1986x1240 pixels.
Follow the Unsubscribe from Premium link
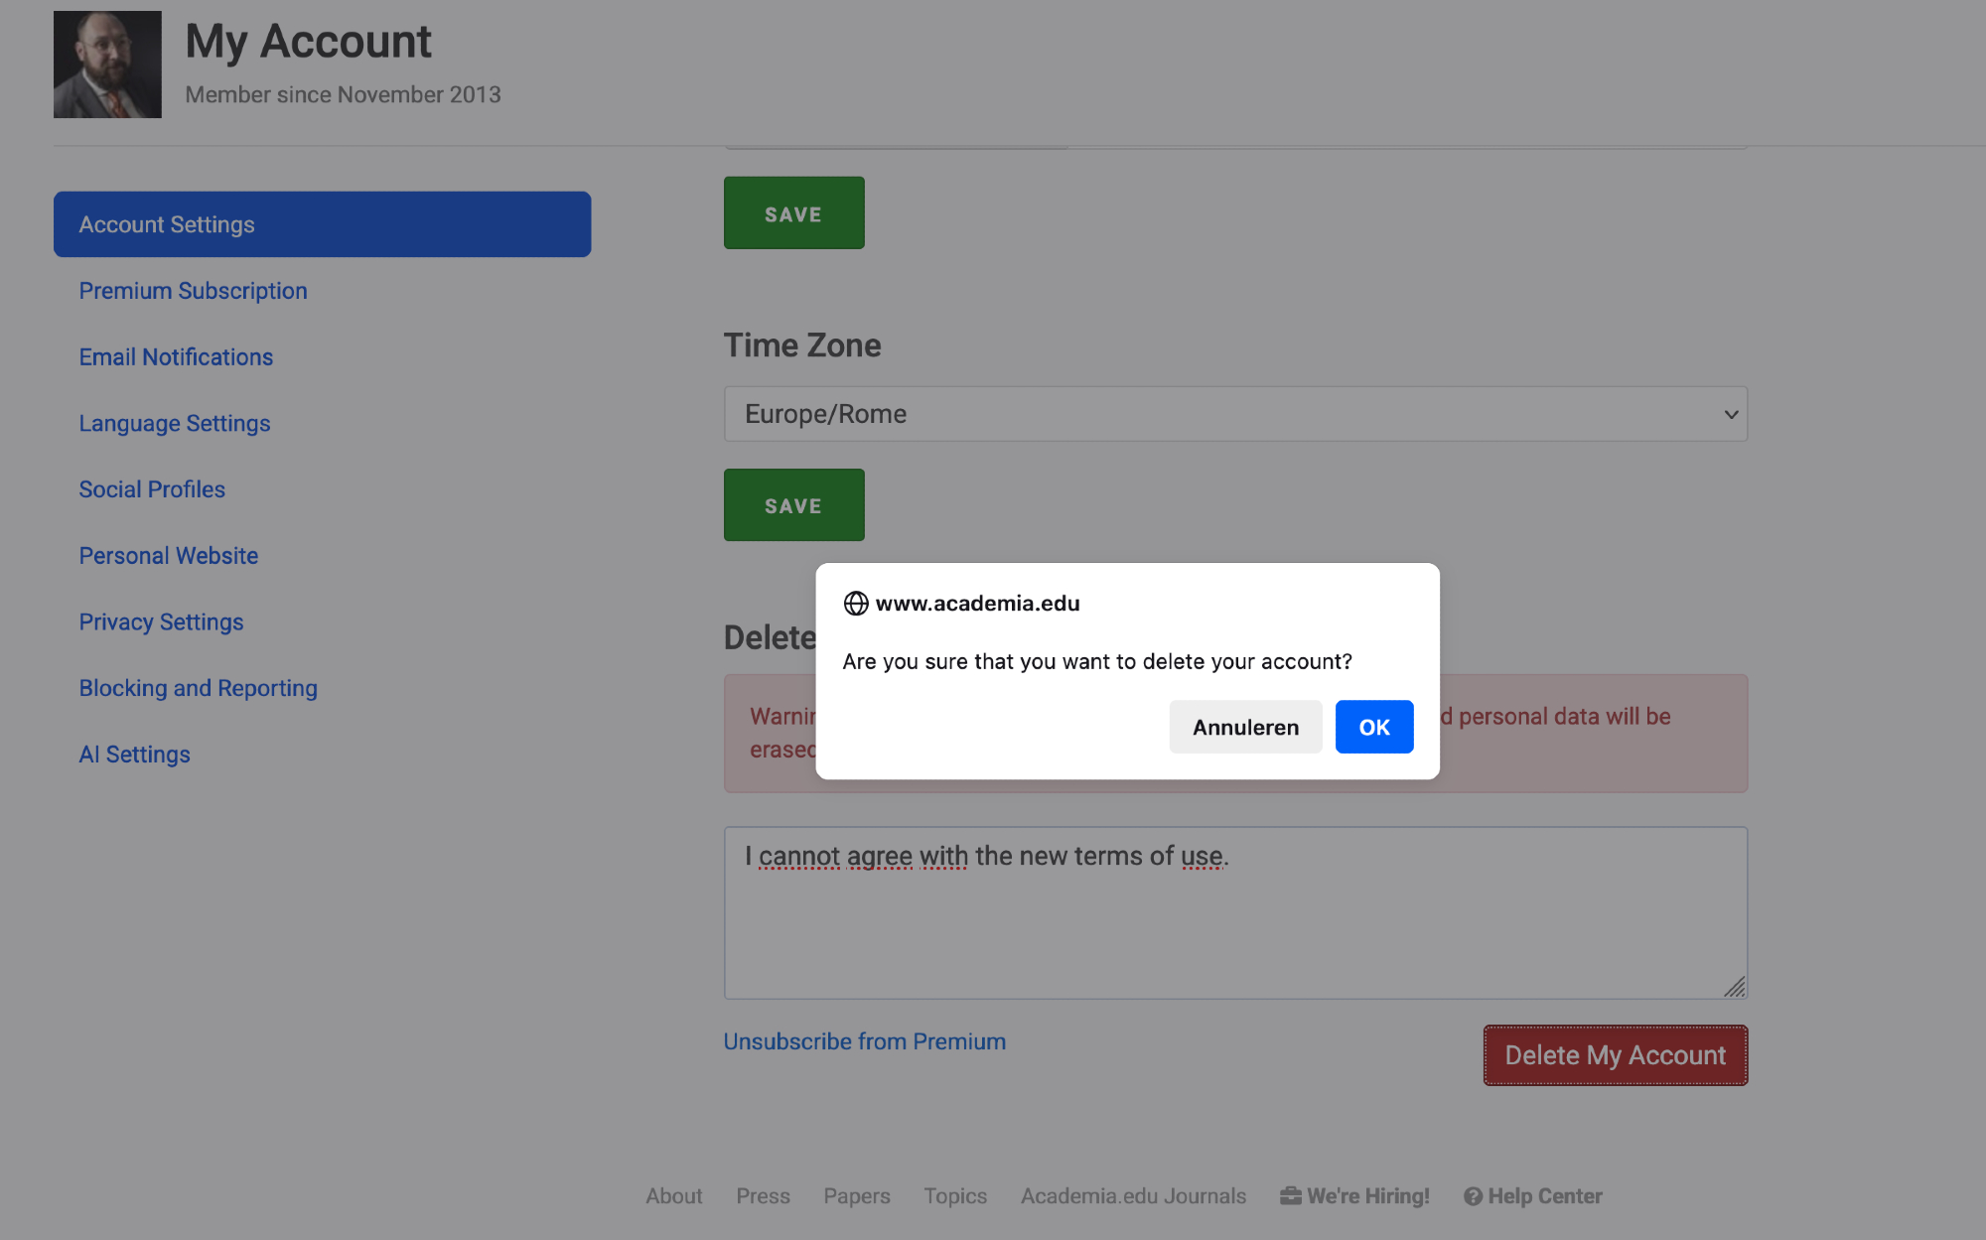864,1041
